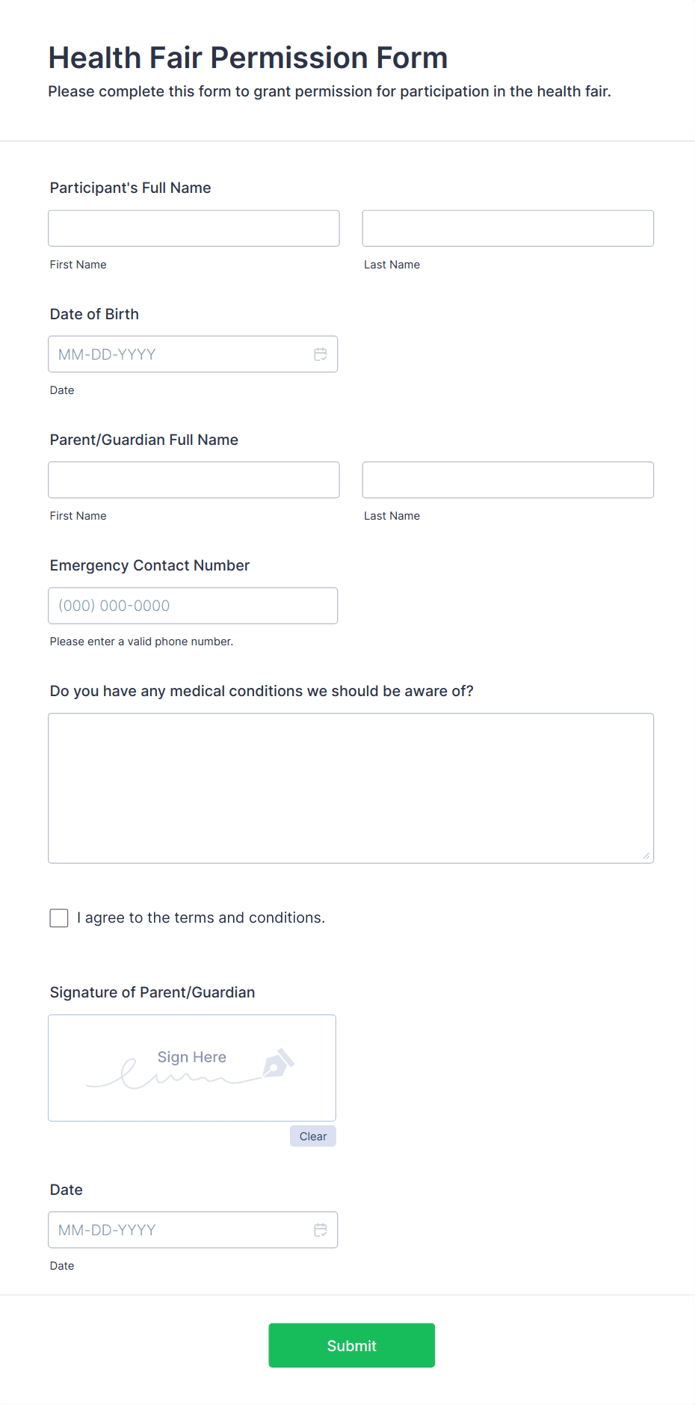The width and height of the screenshot is (695, 1405).
Task: Click the Health Fair Permission Form title
Action: pyautogui.click(x=248, y=57)
